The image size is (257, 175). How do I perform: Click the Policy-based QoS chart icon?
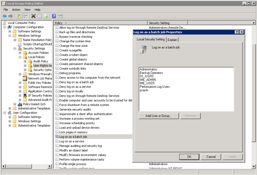pos(20,104)
